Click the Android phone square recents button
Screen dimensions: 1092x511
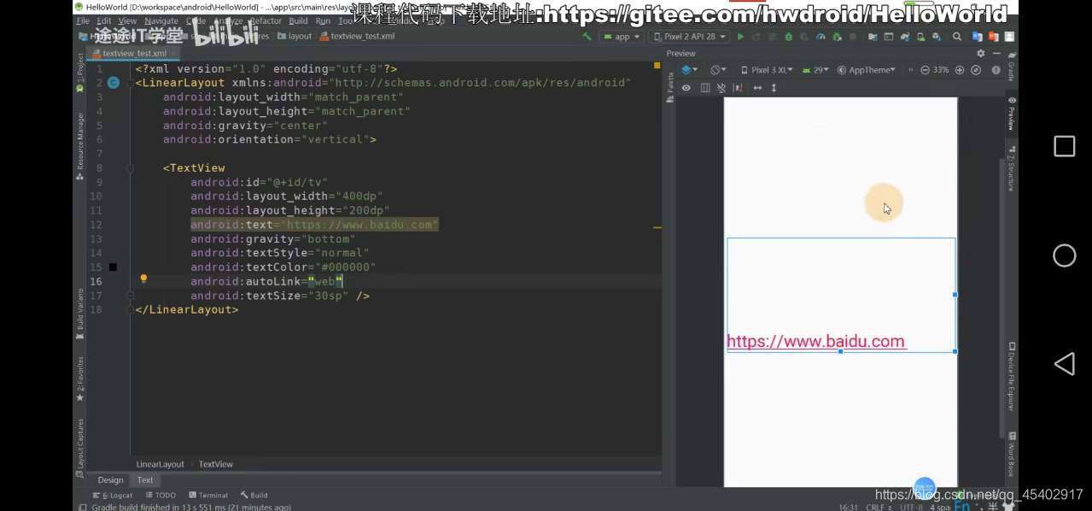[x=1064, y=146]
